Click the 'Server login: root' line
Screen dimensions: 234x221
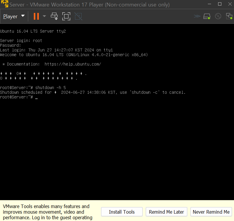[x=21, y=41]
